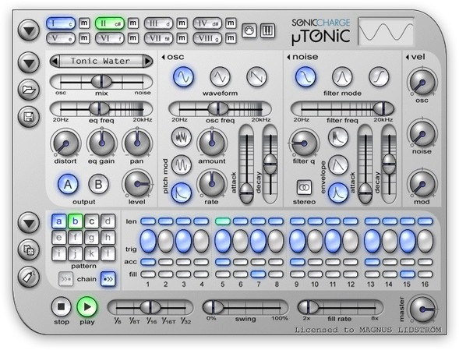Mute drum channel II

tap(133, 23)
